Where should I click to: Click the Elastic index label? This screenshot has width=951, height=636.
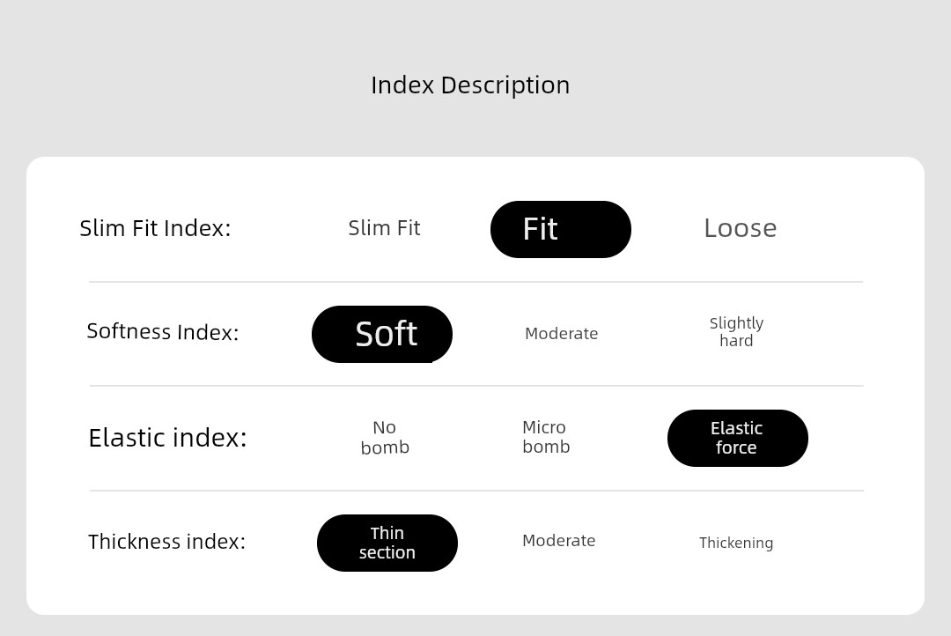(x=167, y=438)
